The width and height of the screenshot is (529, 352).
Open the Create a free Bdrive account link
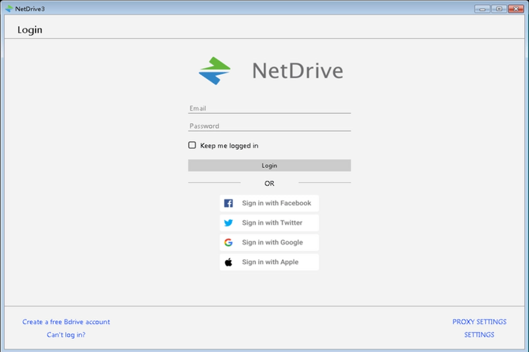tap(66, 322)
